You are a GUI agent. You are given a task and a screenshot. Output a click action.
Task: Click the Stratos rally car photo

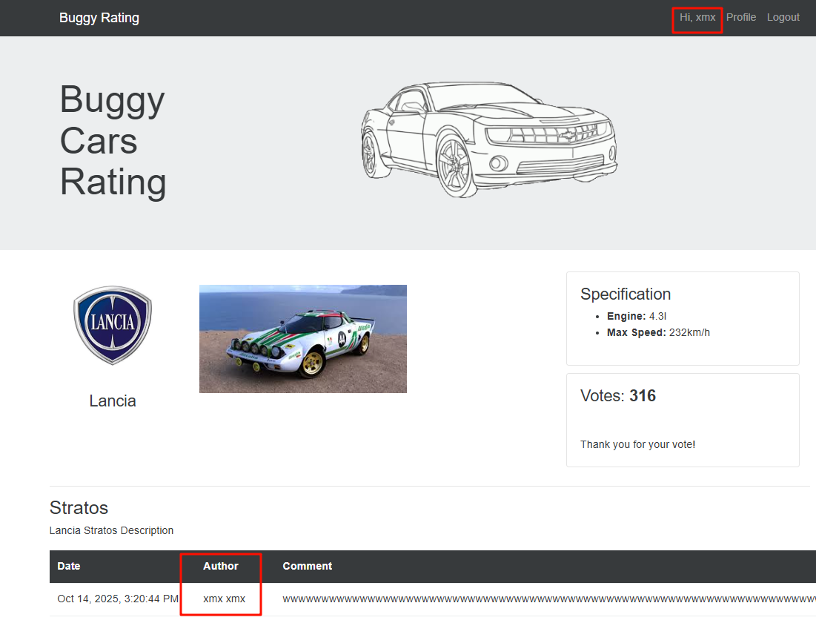[302, 339]
